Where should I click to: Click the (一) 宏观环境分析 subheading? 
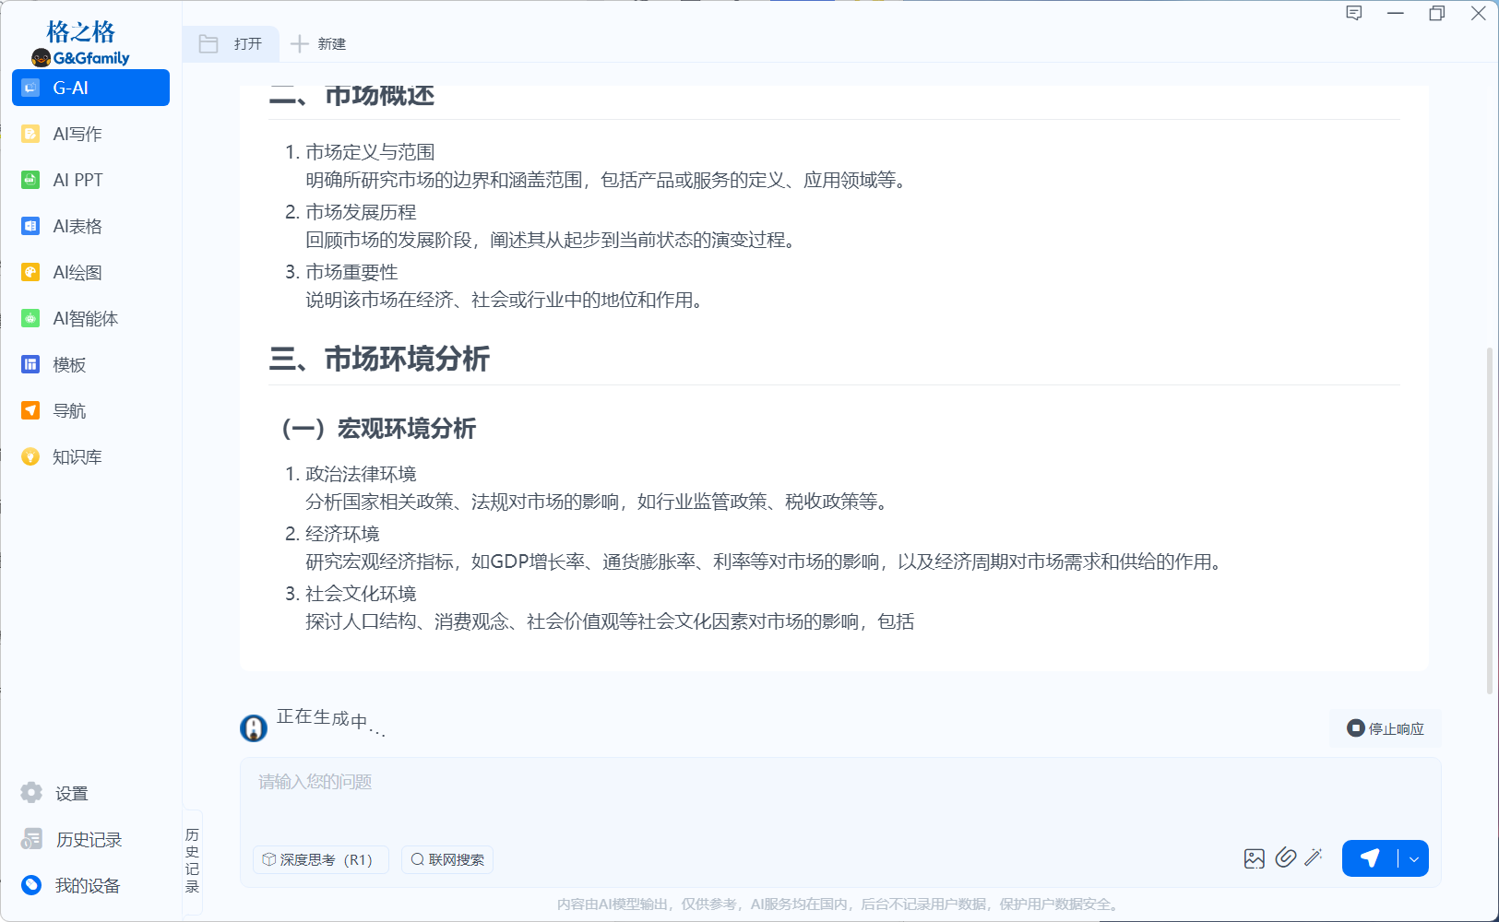pos(379,429)
